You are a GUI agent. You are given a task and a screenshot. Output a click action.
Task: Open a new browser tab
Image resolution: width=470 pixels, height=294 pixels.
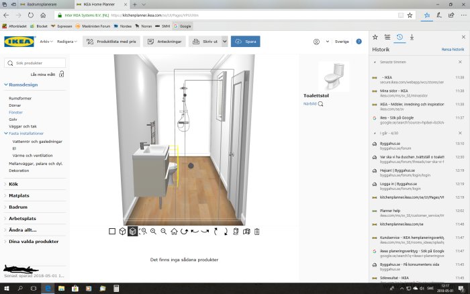tap(135, 5)
